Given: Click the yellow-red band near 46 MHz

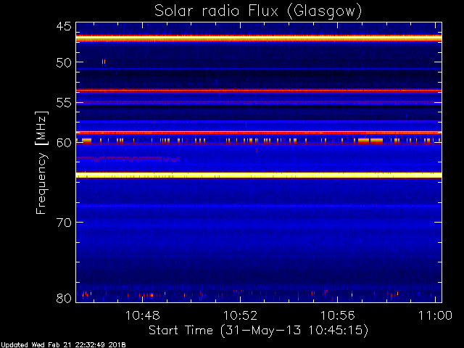Looking at the screenshot, I should (x=259, y=38).
